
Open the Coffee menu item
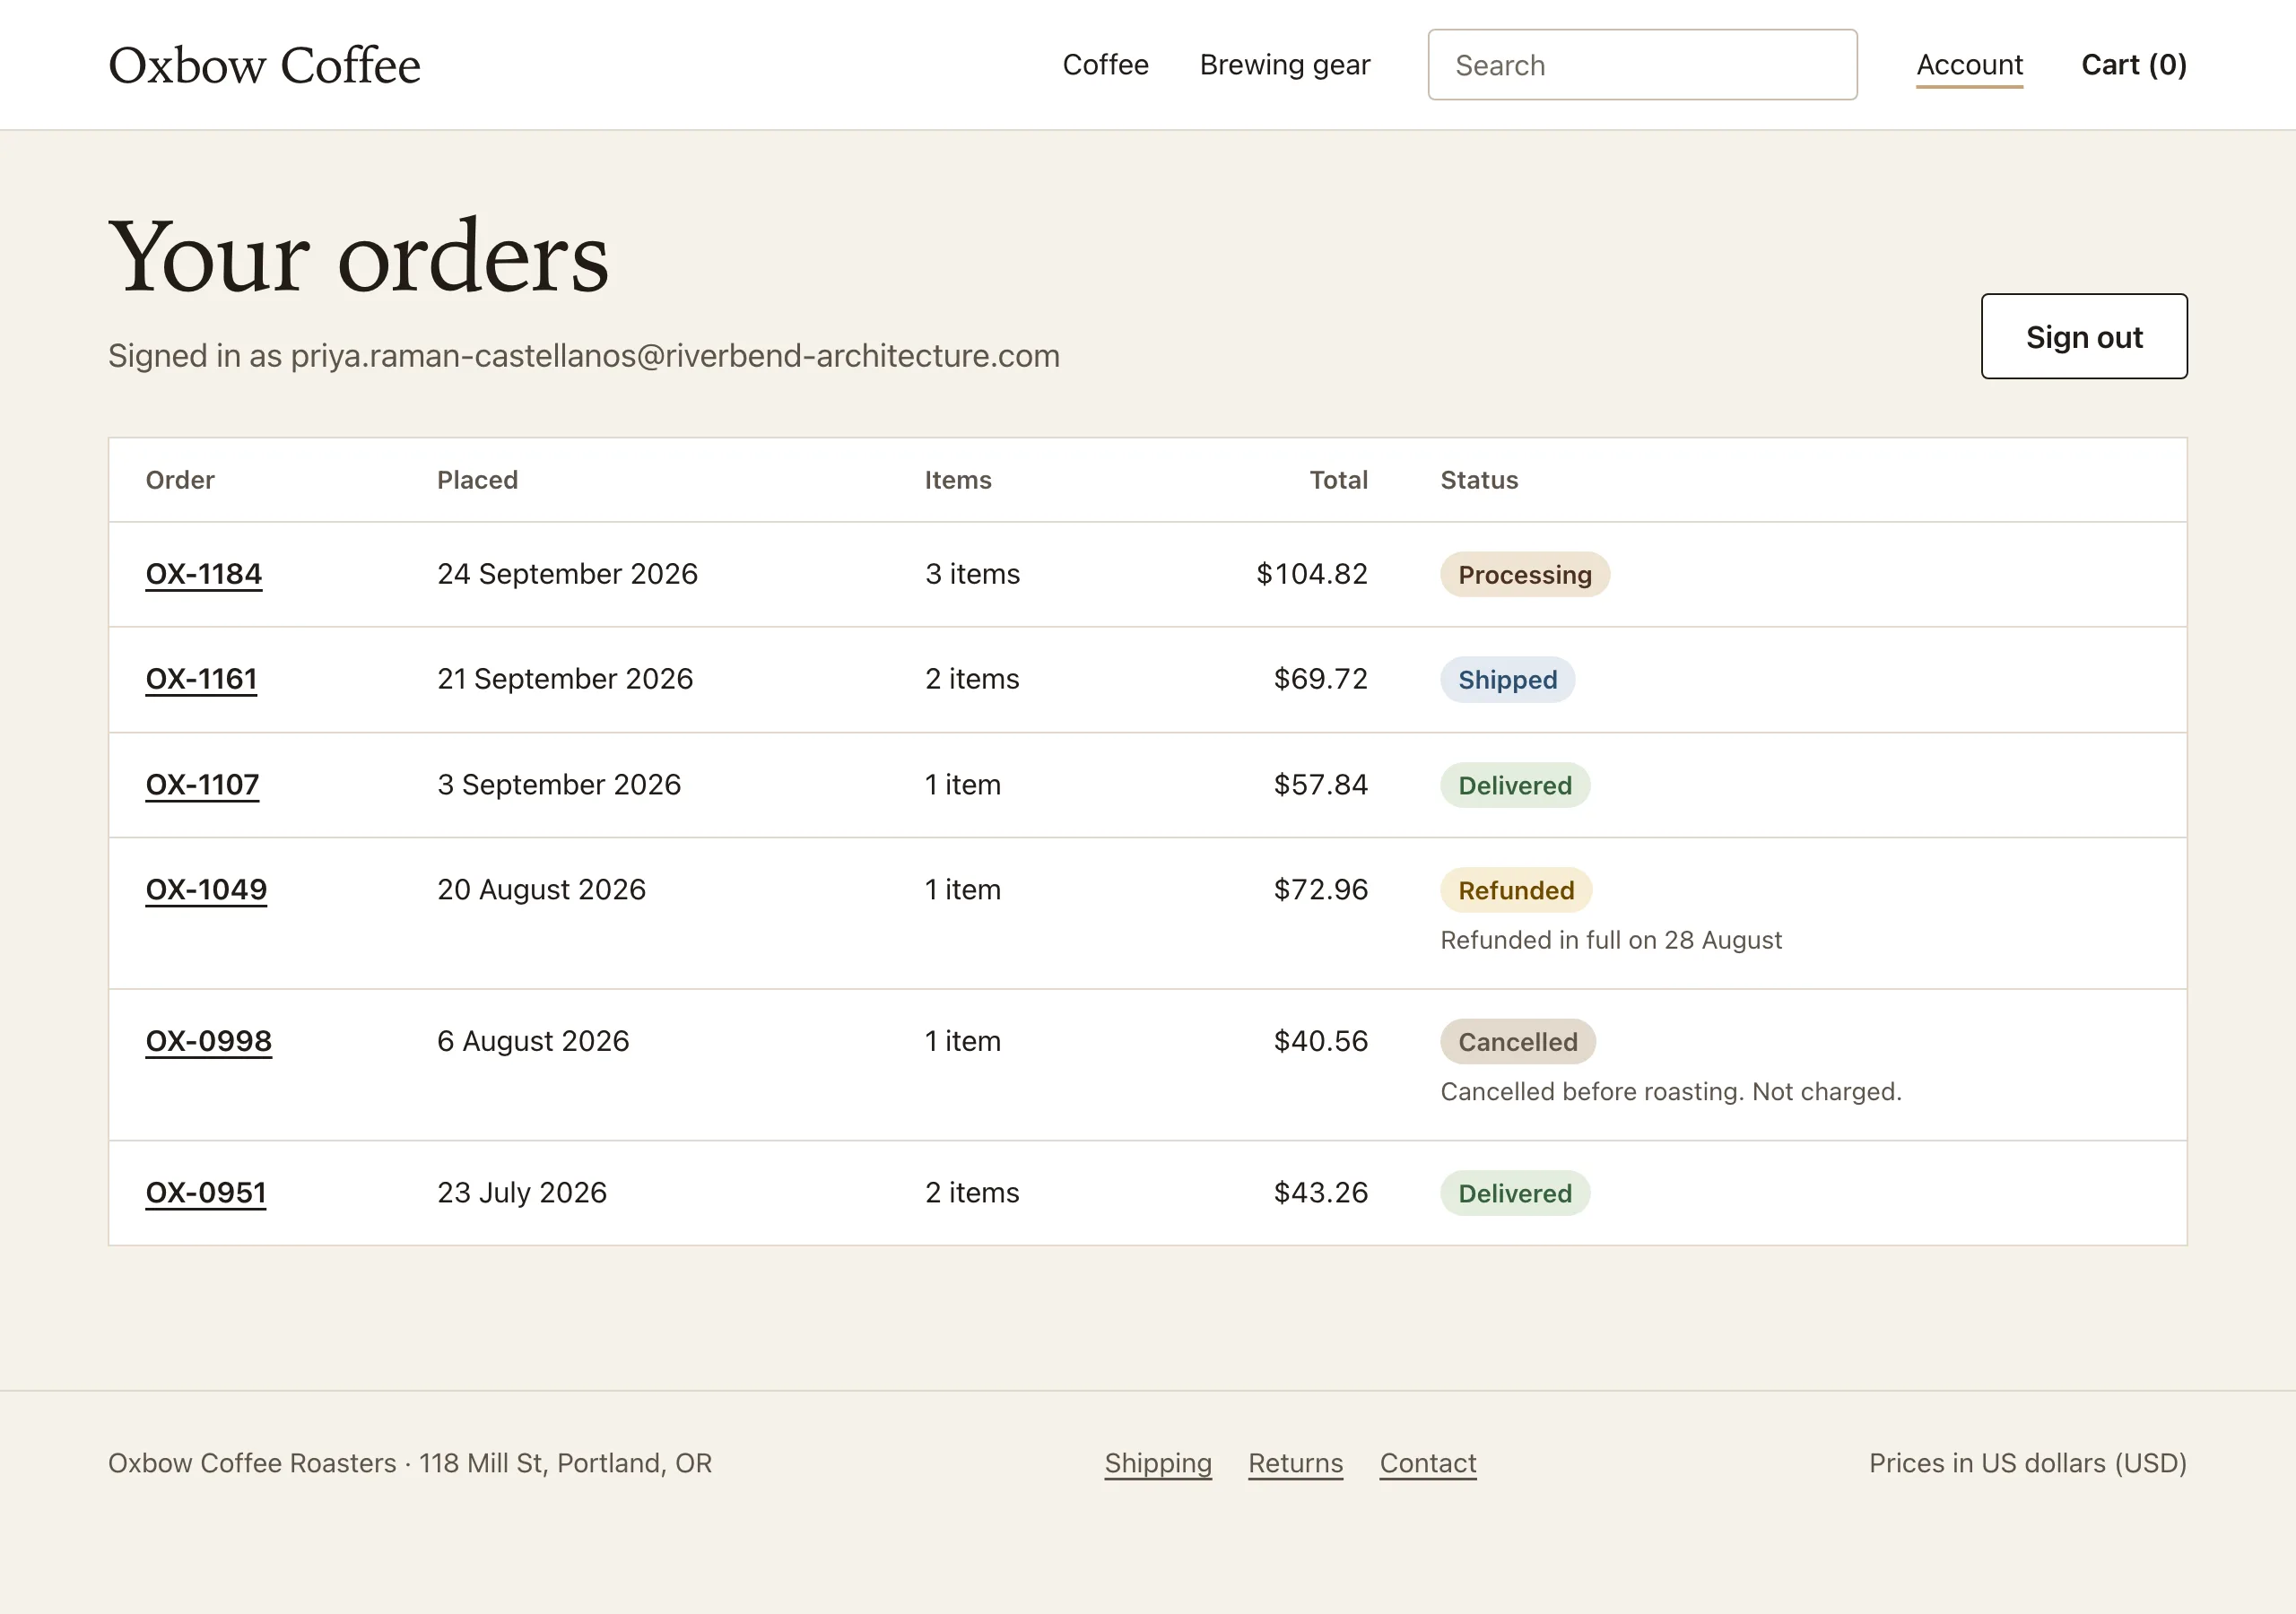click(x=1105, y=65)
